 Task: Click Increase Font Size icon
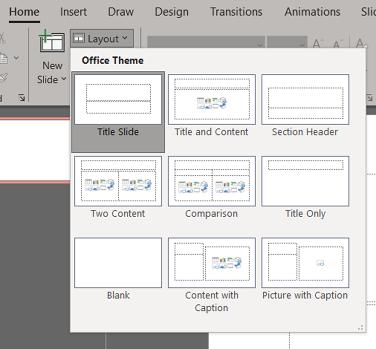point(318,43)
